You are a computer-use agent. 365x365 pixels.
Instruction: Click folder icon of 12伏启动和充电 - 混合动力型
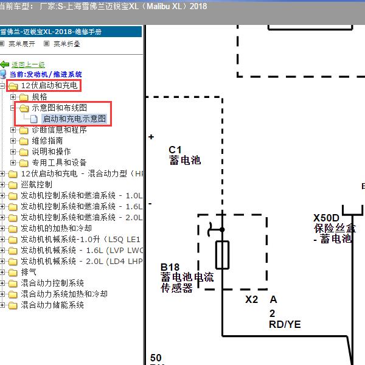click(x=13, y=174)
